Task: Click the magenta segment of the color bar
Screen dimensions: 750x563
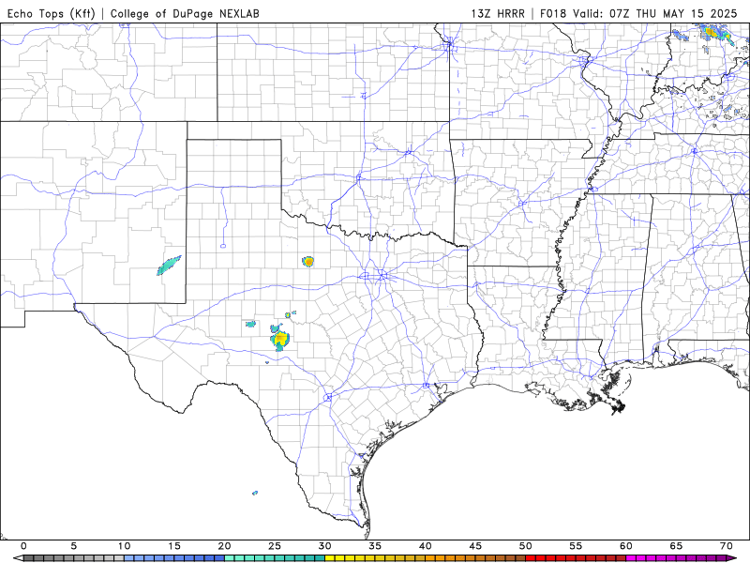Action: click(x=676, y=558)
